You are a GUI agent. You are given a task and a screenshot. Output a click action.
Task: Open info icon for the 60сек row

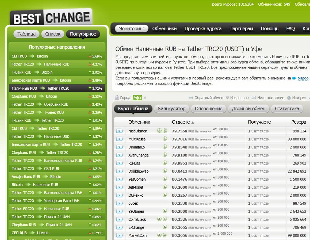(120, 203)
